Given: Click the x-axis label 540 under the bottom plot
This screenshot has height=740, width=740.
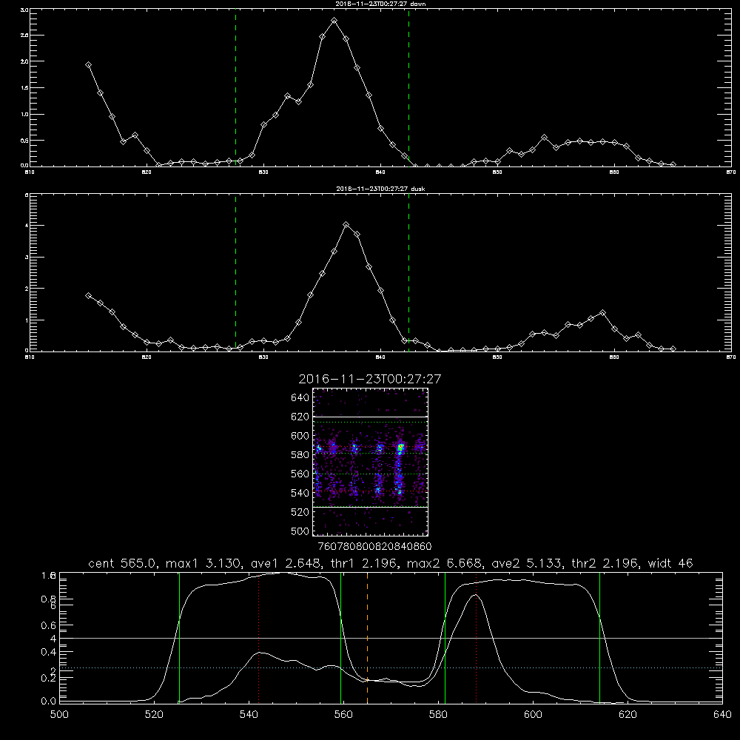Looking at the screenshot, I should [x=249, y=715].
